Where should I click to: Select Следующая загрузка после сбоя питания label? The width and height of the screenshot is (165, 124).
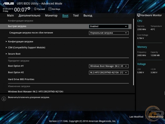click(31, 33)
